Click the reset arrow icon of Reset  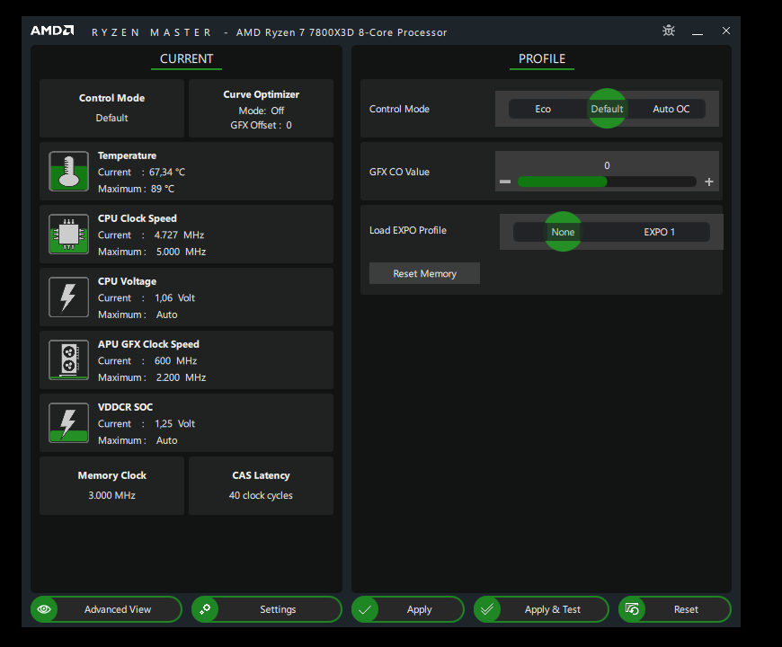(632, 609)
